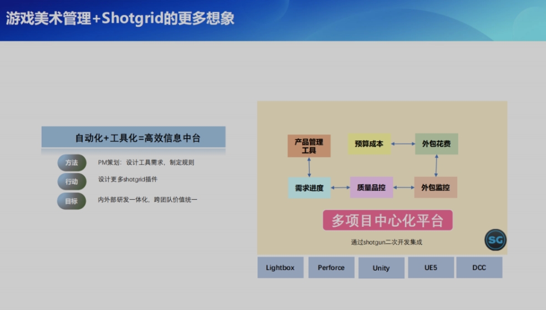The image size is (546, 310).
Task: Select the 目标 pill label
Action: pos(72,201)
